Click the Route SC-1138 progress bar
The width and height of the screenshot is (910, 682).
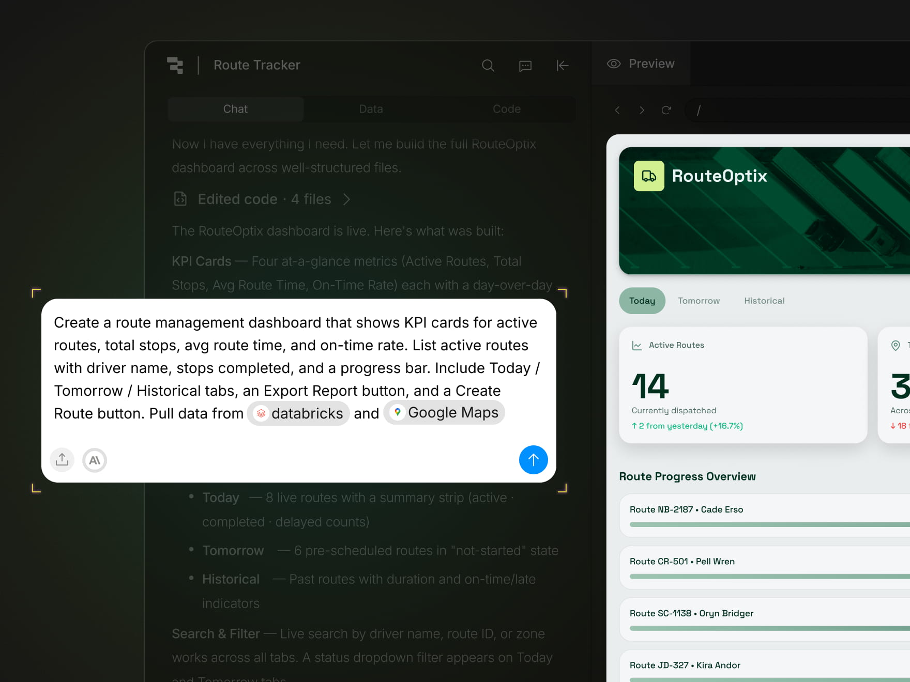(770, 628)
